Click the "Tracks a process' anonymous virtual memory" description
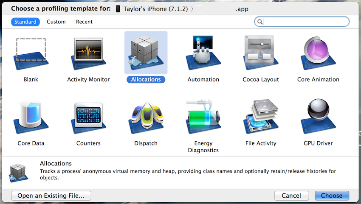This screenshot has height=204, width=361. 188,174
